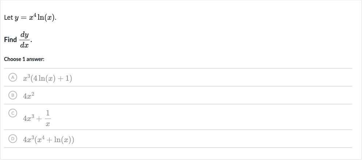
Task: Click the x⁴ term in the question equation
Action: tap(32, 17)
